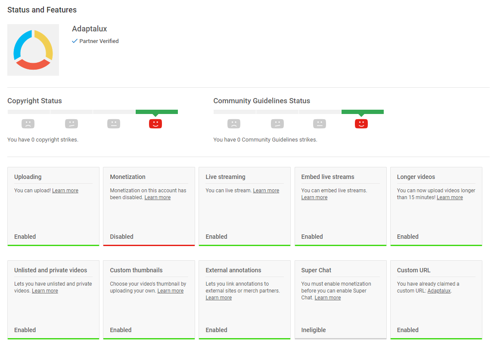Click the Enabled status in Longer videos card

click(x=408, y=237)
